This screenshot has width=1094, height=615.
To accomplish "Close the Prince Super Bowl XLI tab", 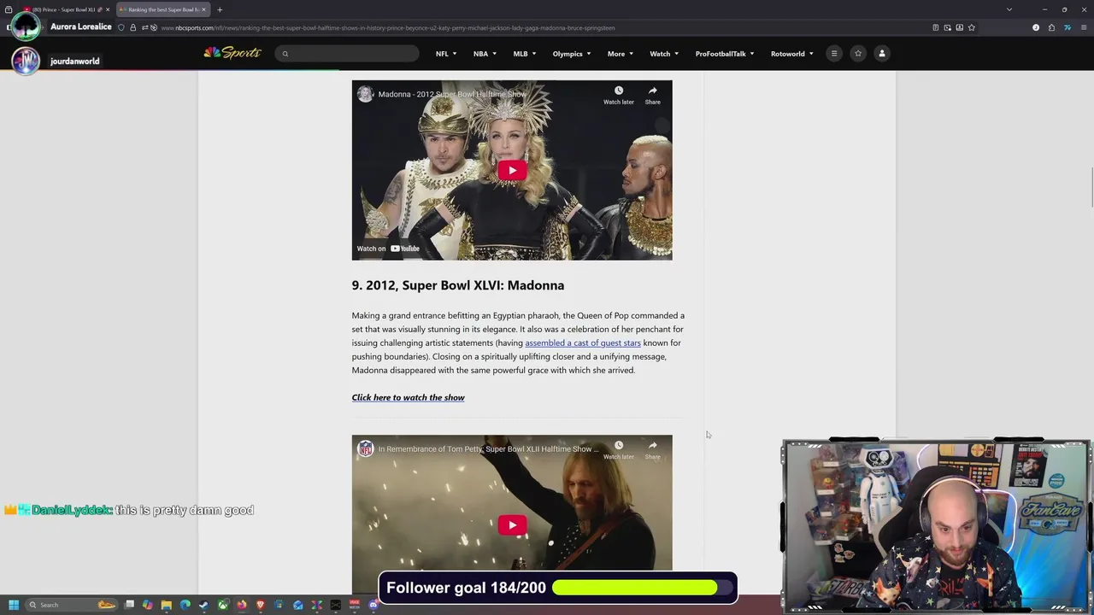I will (x=108, y=9).
